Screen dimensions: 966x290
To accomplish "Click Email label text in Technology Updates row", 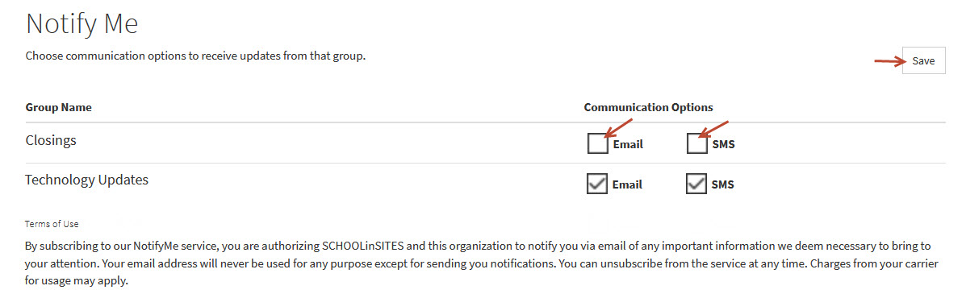I will click(x=627, y=184).
